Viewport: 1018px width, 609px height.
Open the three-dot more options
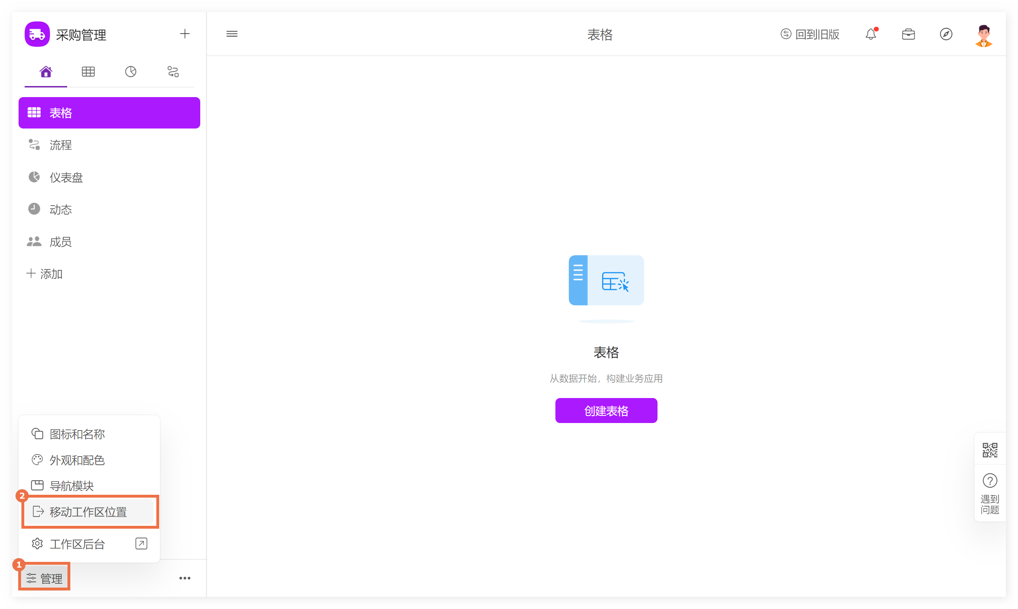[185, 578]
